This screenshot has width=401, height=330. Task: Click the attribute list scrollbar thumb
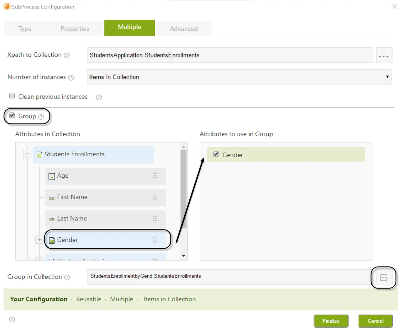[183, 189]
